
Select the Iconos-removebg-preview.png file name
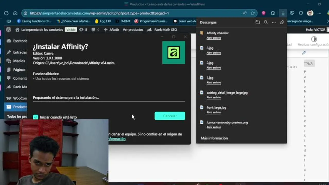tap(227, 122)
